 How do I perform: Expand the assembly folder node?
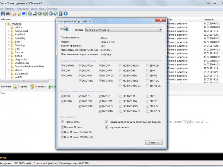(x=9, y=38)
